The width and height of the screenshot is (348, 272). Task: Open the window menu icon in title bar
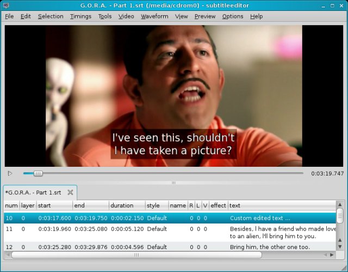pos(5,5)
